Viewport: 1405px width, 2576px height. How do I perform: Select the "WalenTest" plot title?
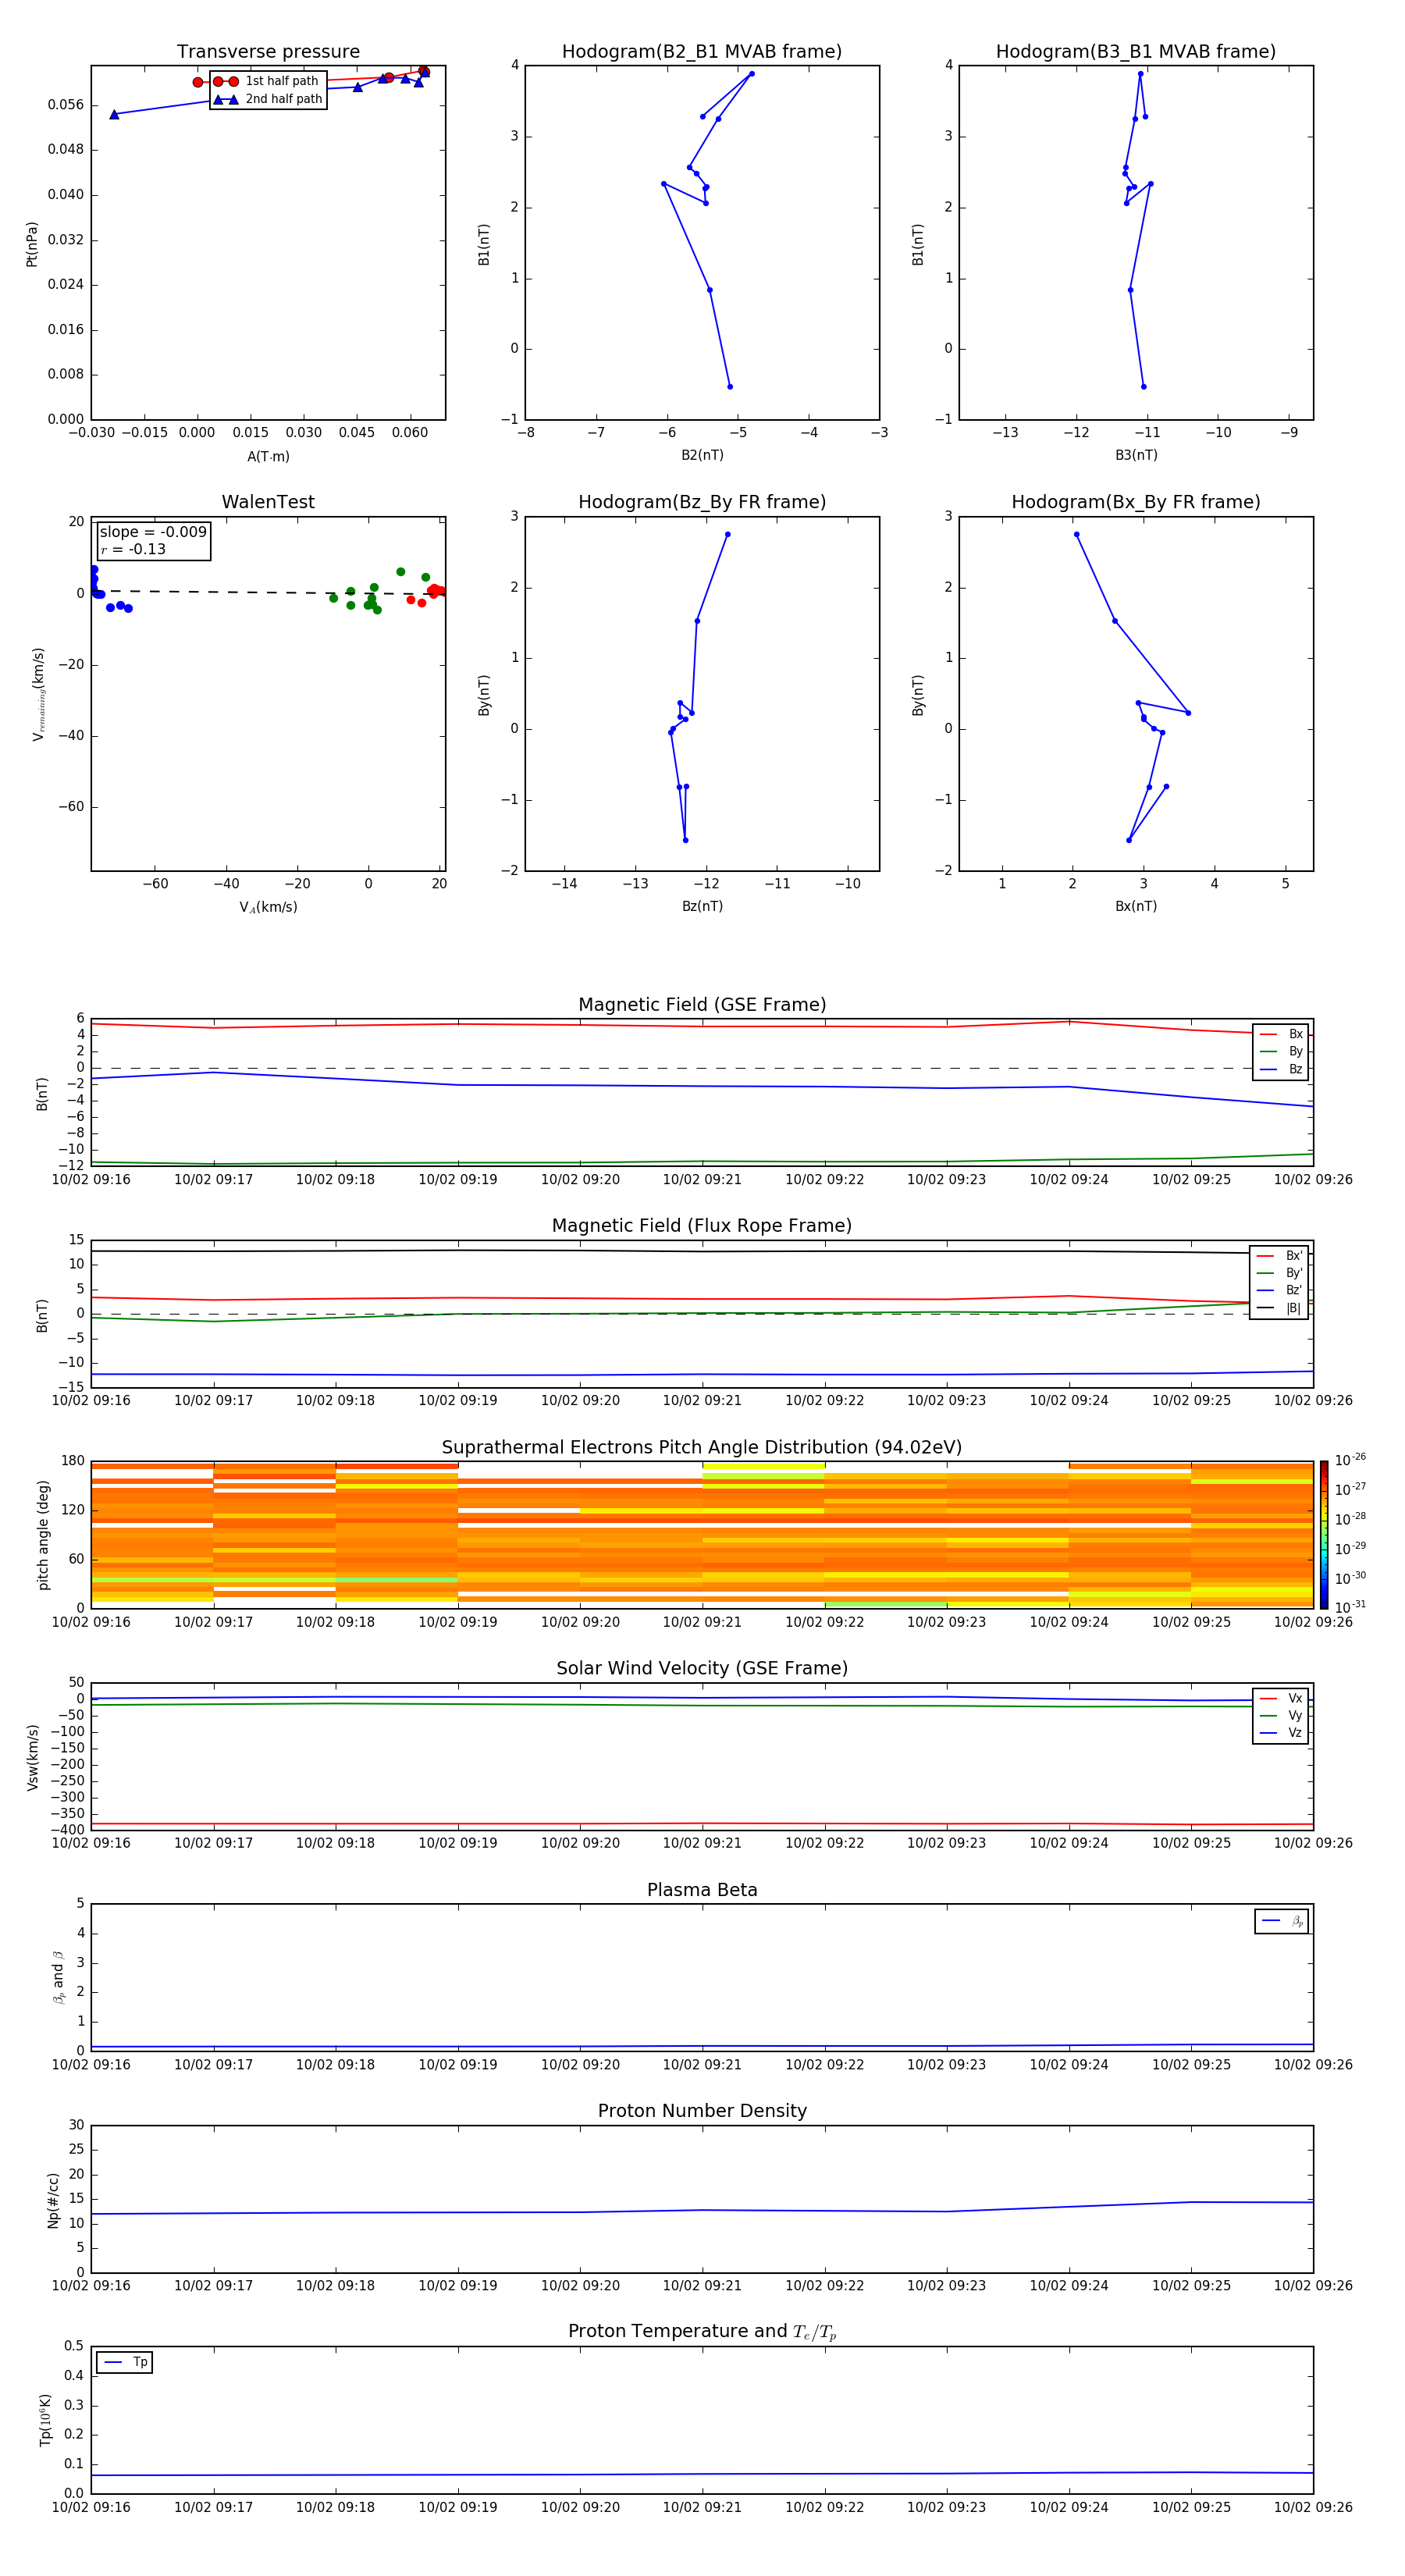tap(268, 502)
